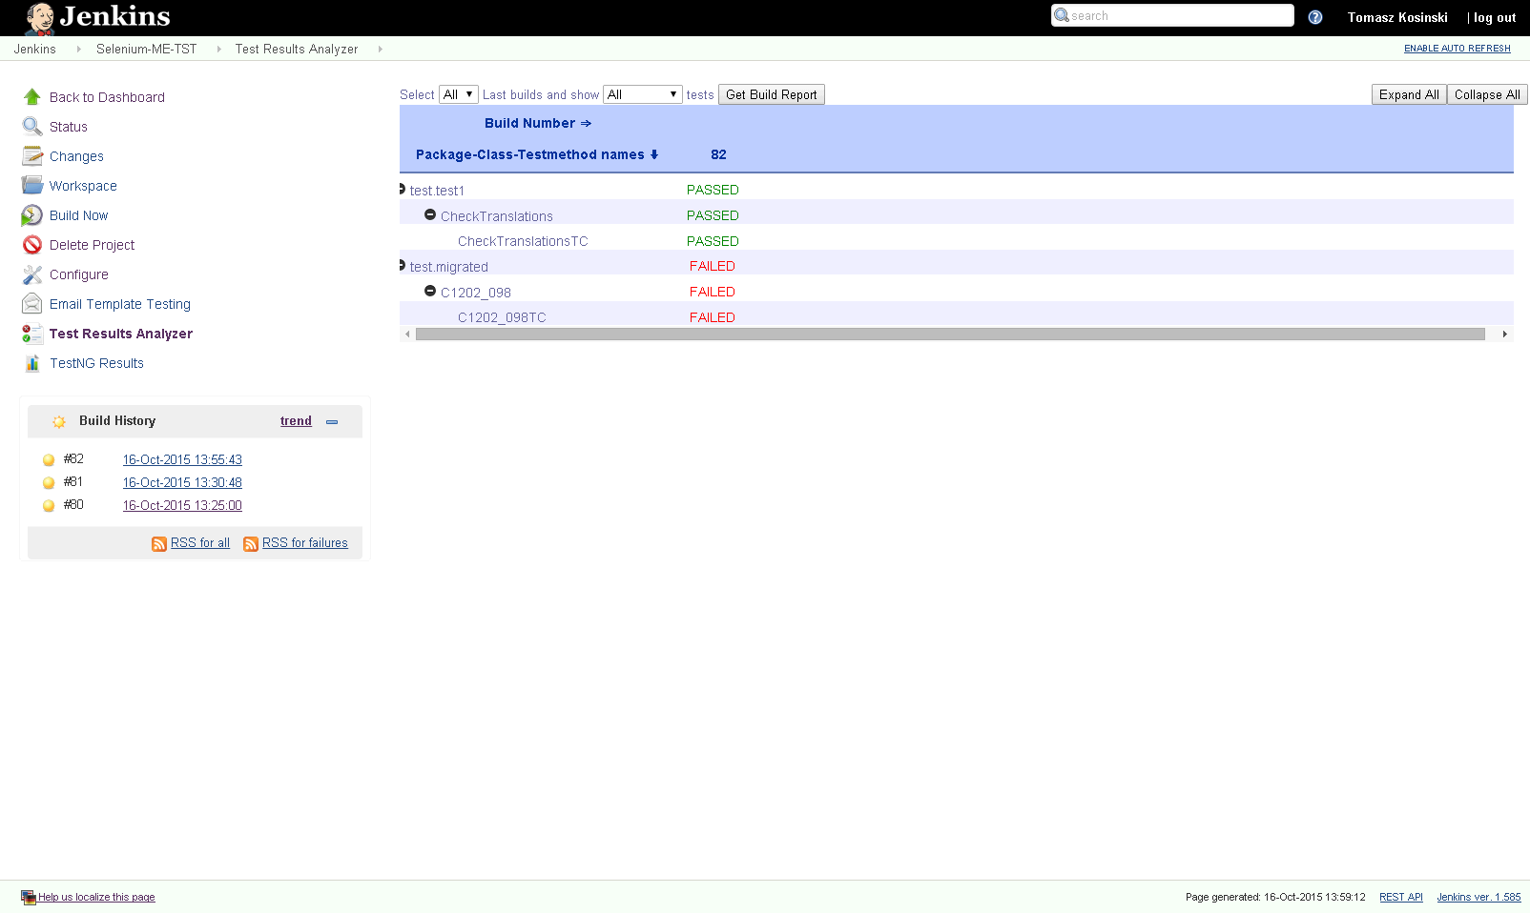Click the Changes notepad icon
Screen dimensions: 1530x913
(32, 156)
